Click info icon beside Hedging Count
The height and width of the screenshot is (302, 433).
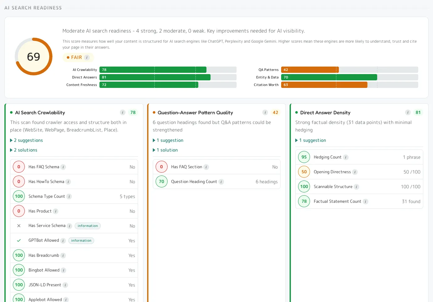[345, 157]
